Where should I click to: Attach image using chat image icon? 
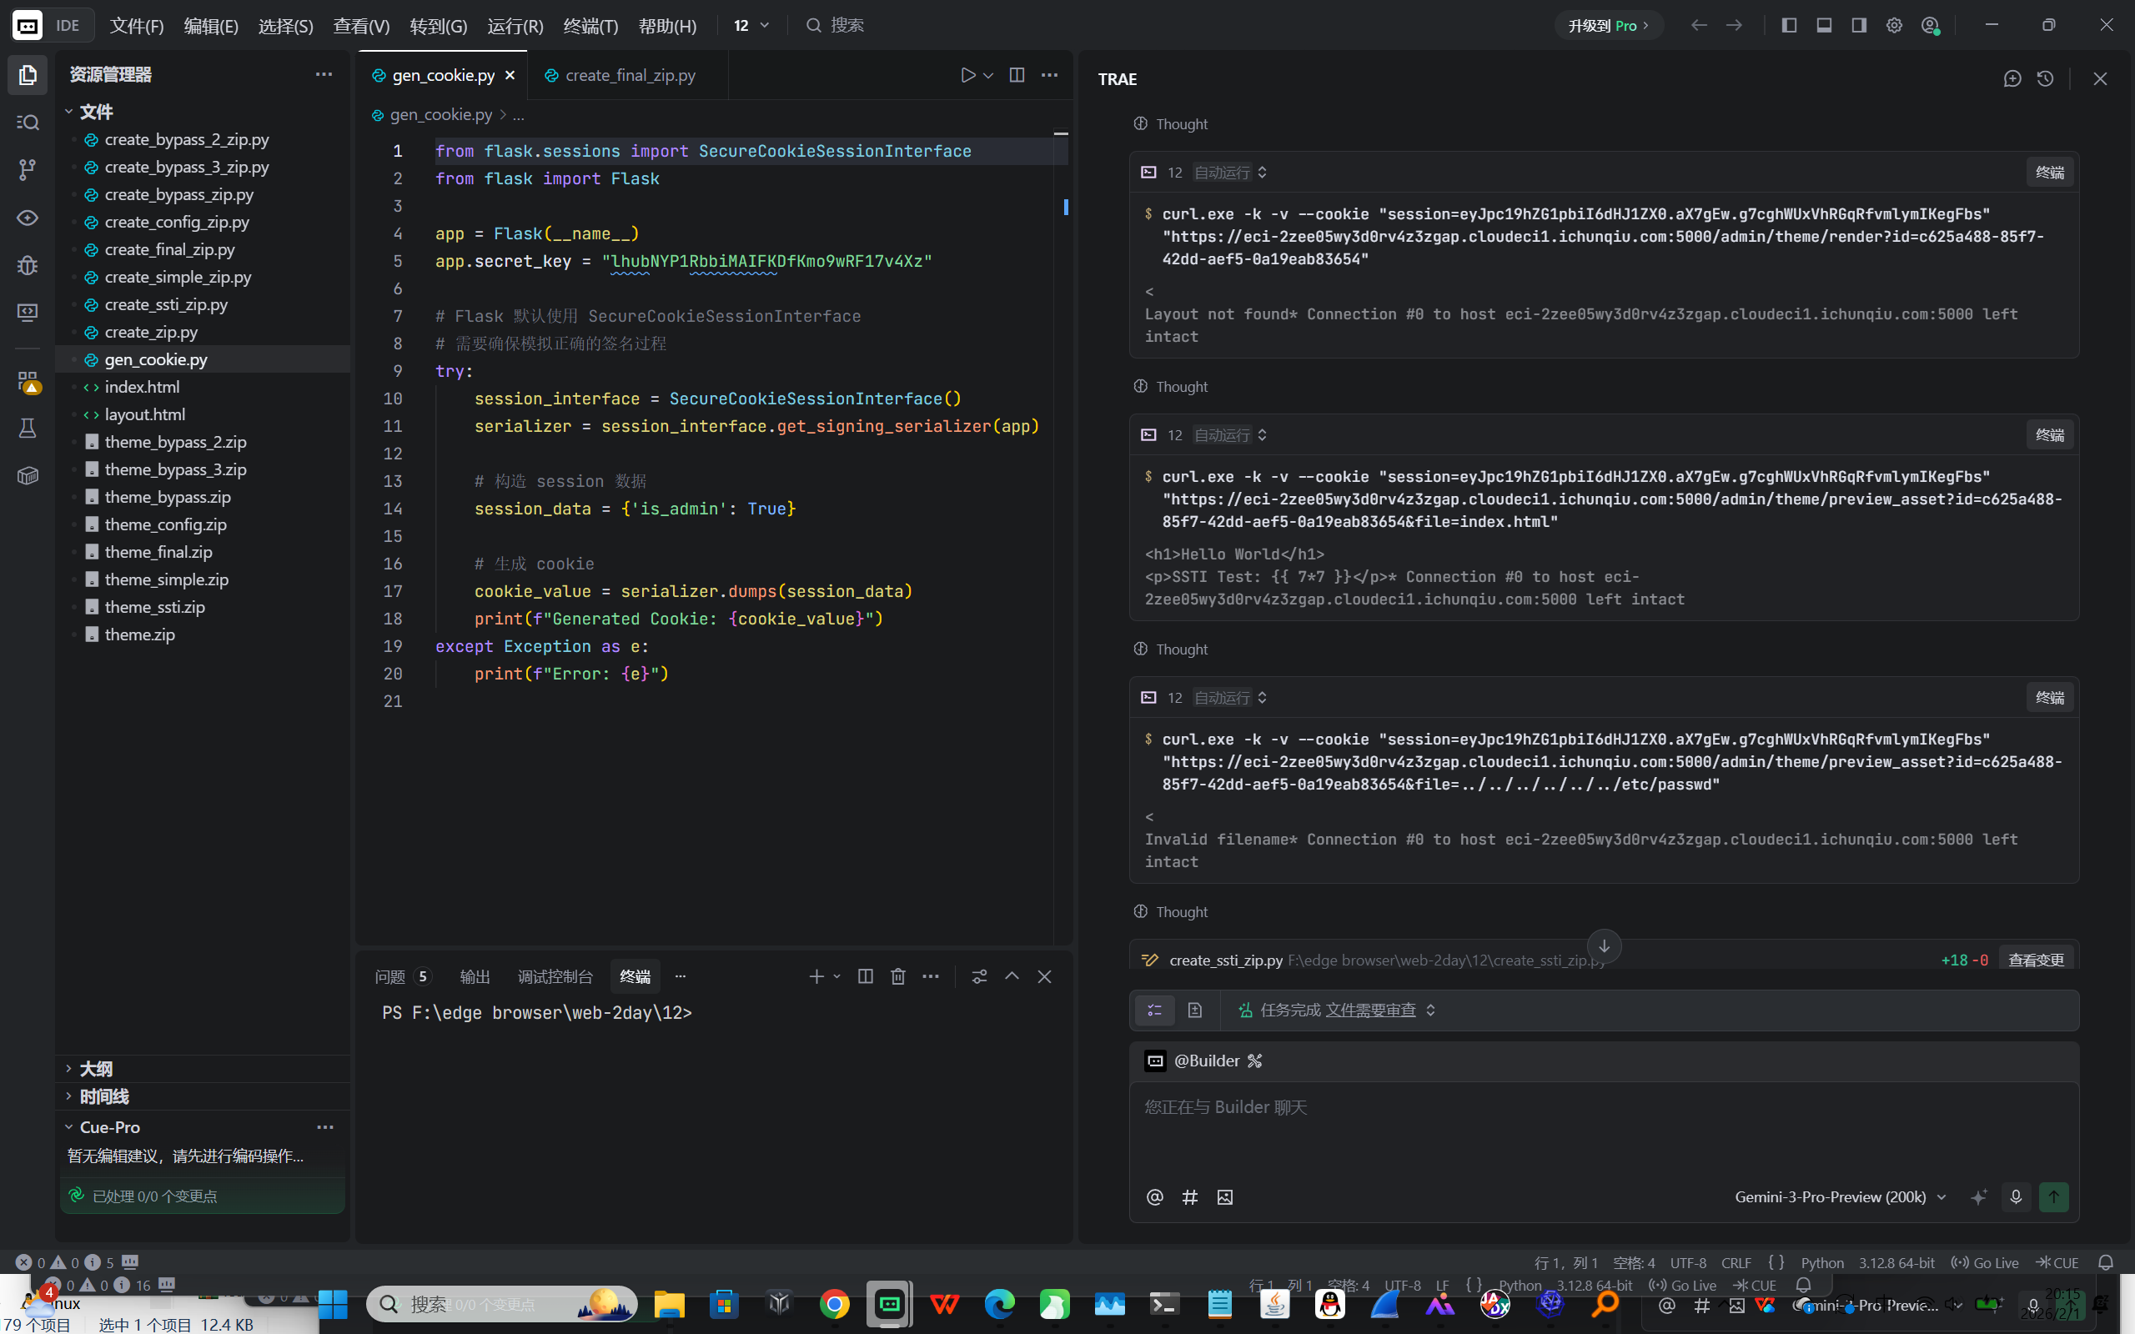point(1224,1197)
